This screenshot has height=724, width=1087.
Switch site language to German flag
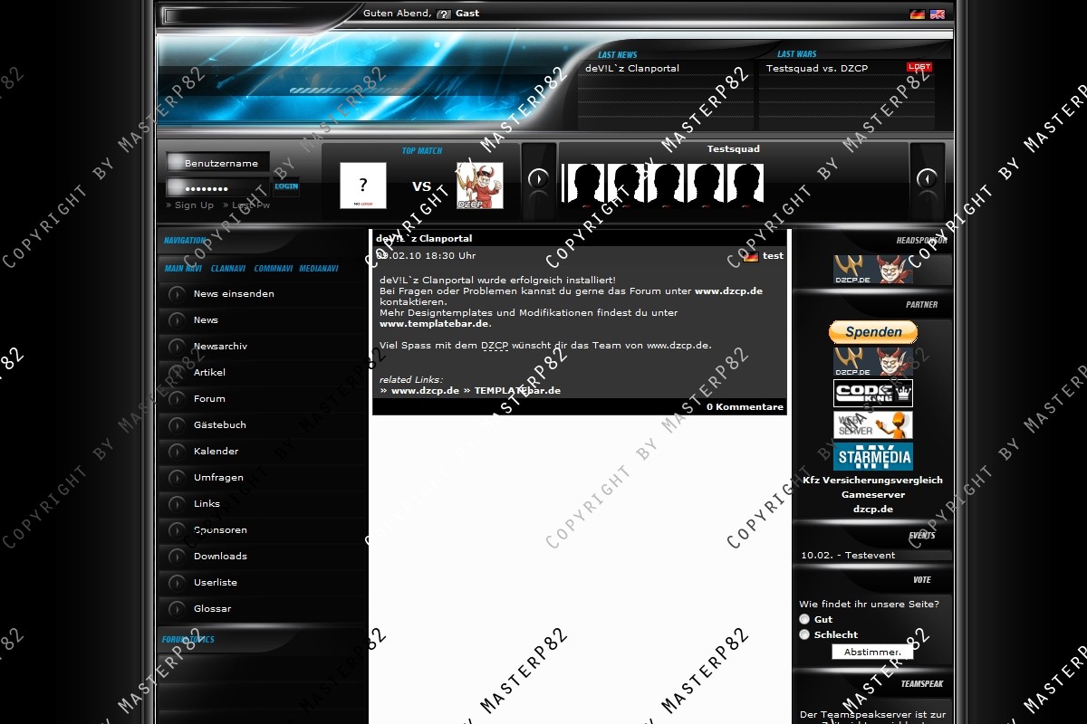tap(917, 14)
